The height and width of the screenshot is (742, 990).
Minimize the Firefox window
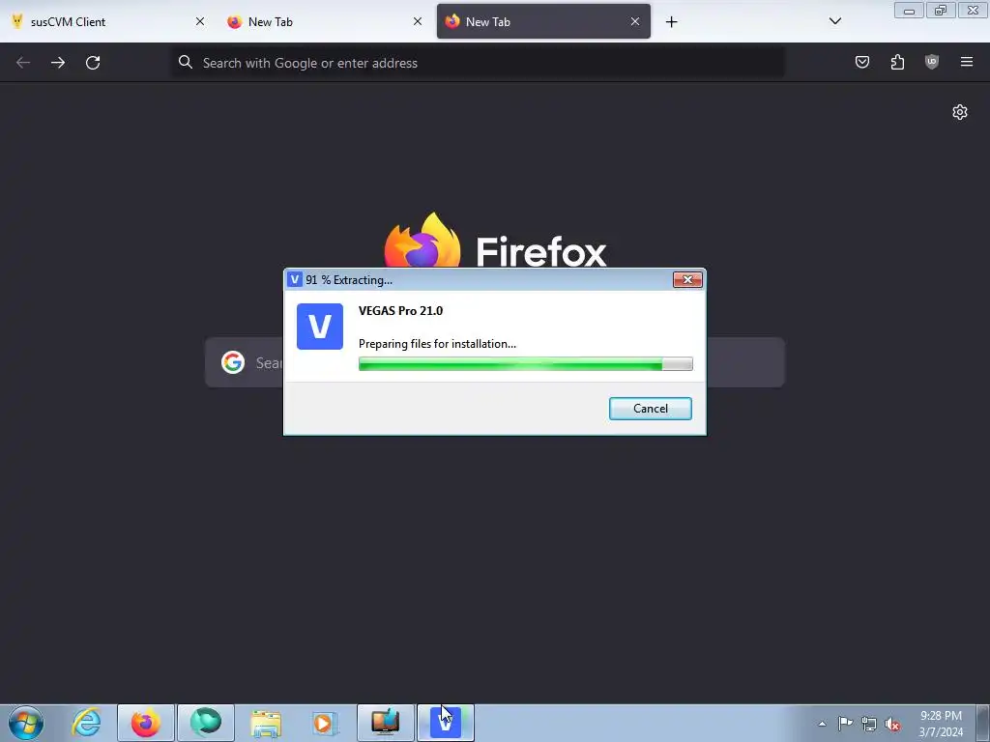[909, 10]
